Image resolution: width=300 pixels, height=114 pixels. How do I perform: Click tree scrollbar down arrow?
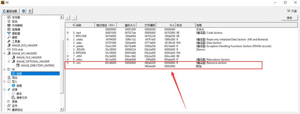click(62, 109)
